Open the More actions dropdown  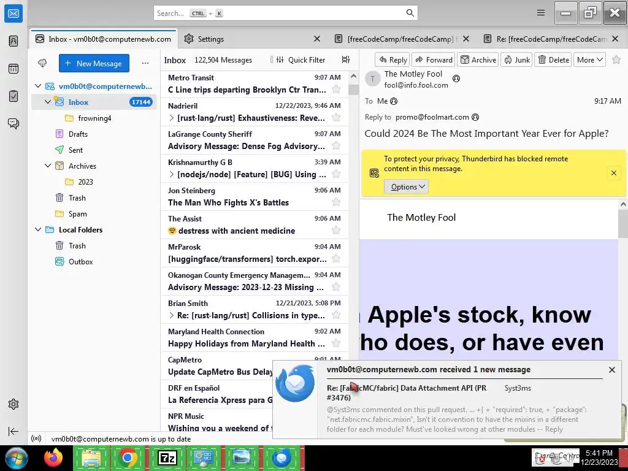[589, 59]
